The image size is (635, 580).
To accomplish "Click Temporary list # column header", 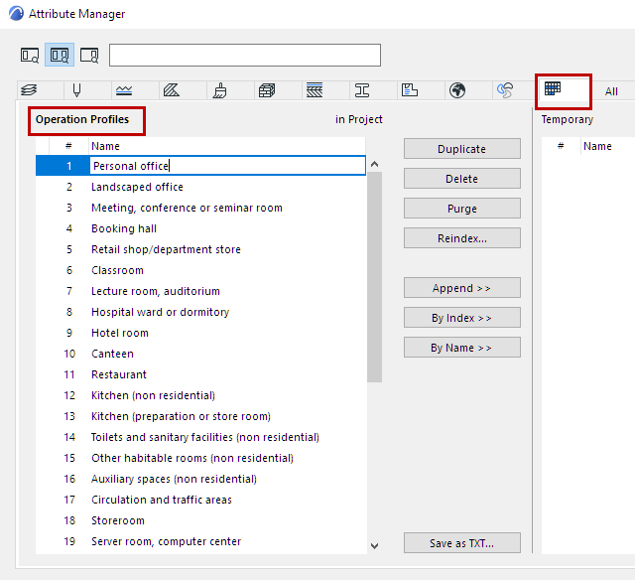I will (561, 146).
